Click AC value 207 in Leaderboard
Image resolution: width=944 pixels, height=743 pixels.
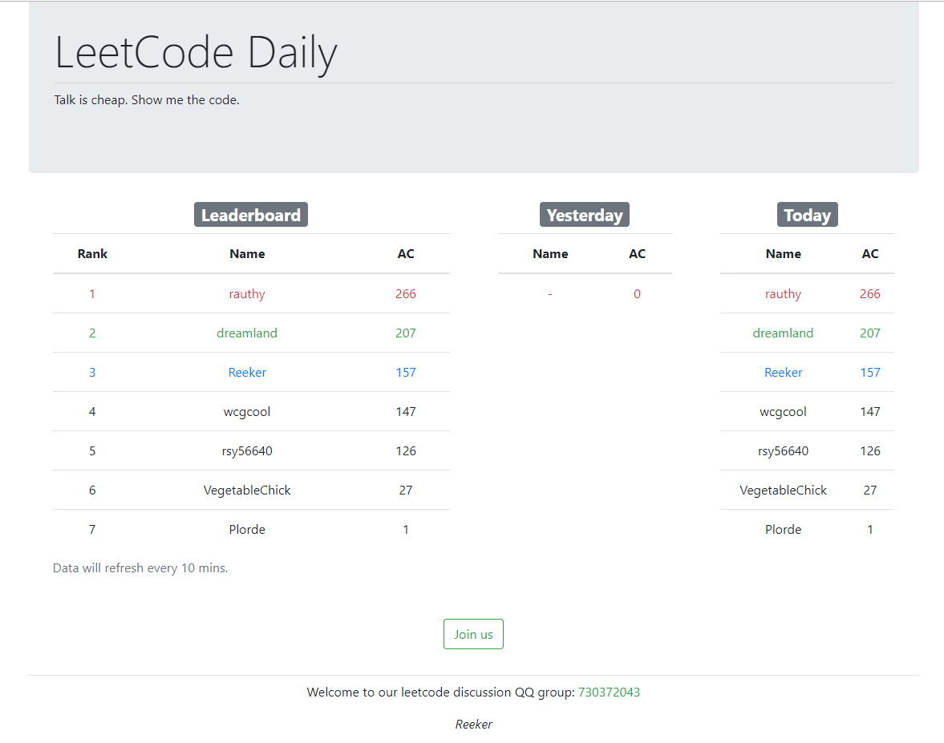click(406, 333)
